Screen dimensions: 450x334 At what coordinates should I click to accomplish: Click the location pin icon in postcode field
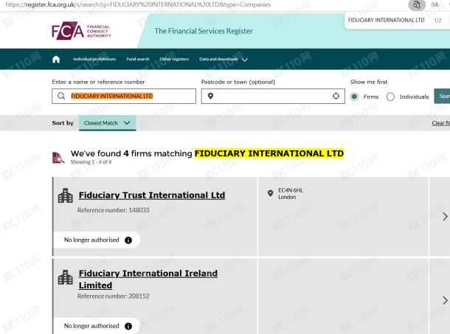coord(210,96)
